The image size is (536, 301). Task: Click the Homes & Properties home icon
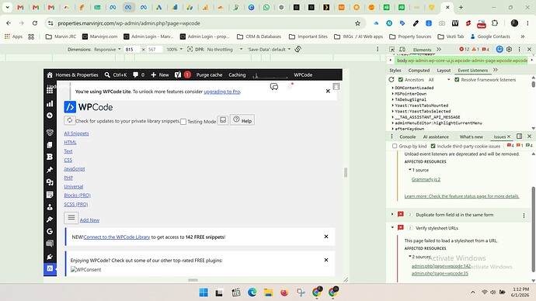pos(50,74)
